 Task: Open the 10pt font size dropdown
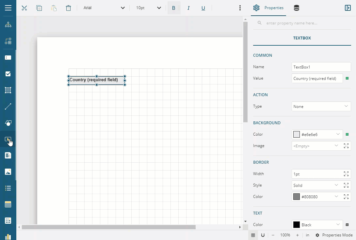tap(149, 8)
